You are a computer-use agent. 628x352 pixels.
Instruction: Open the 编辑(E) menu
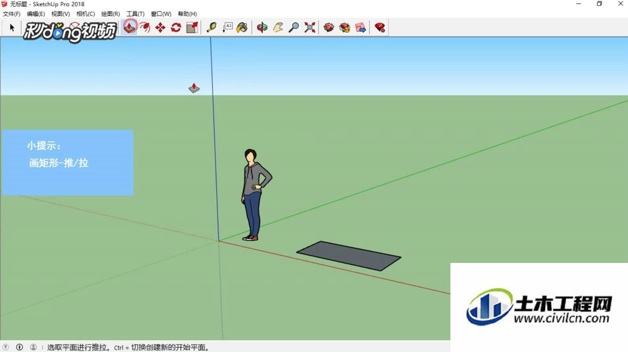(36, 14)
